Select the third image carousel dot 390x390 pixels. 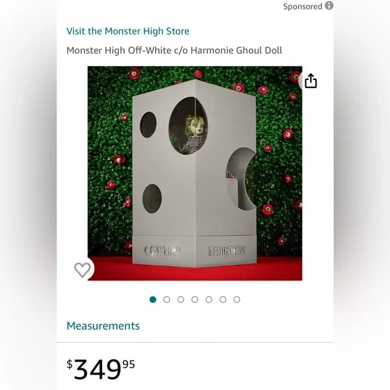(x=181, y=299)
